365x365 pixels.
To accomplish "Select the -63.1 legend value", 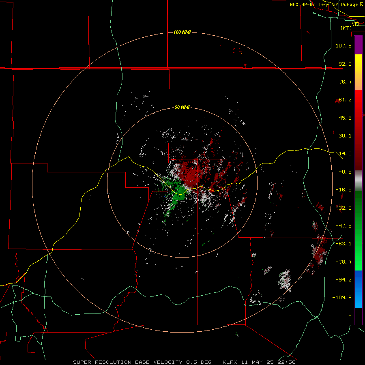I will click(344, 244).
